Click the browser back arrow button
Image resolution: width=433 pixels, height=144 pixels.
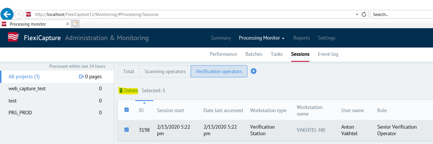pyautogui.click(x=7, y=14)
